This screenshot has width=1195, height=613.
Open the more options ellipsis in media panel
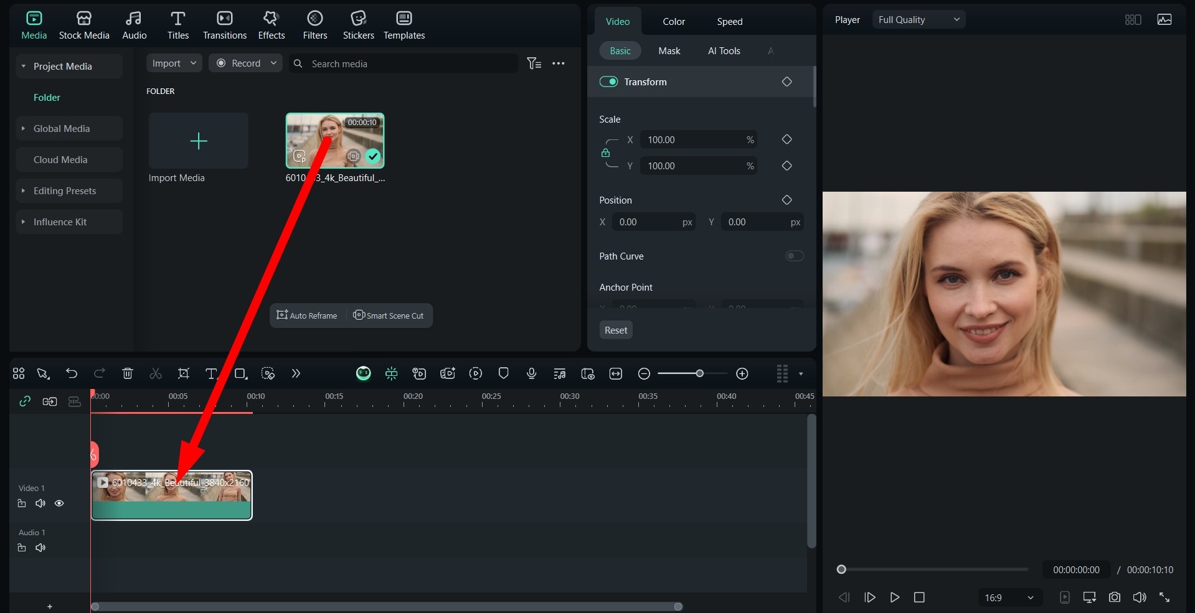[x=559, y=63]
